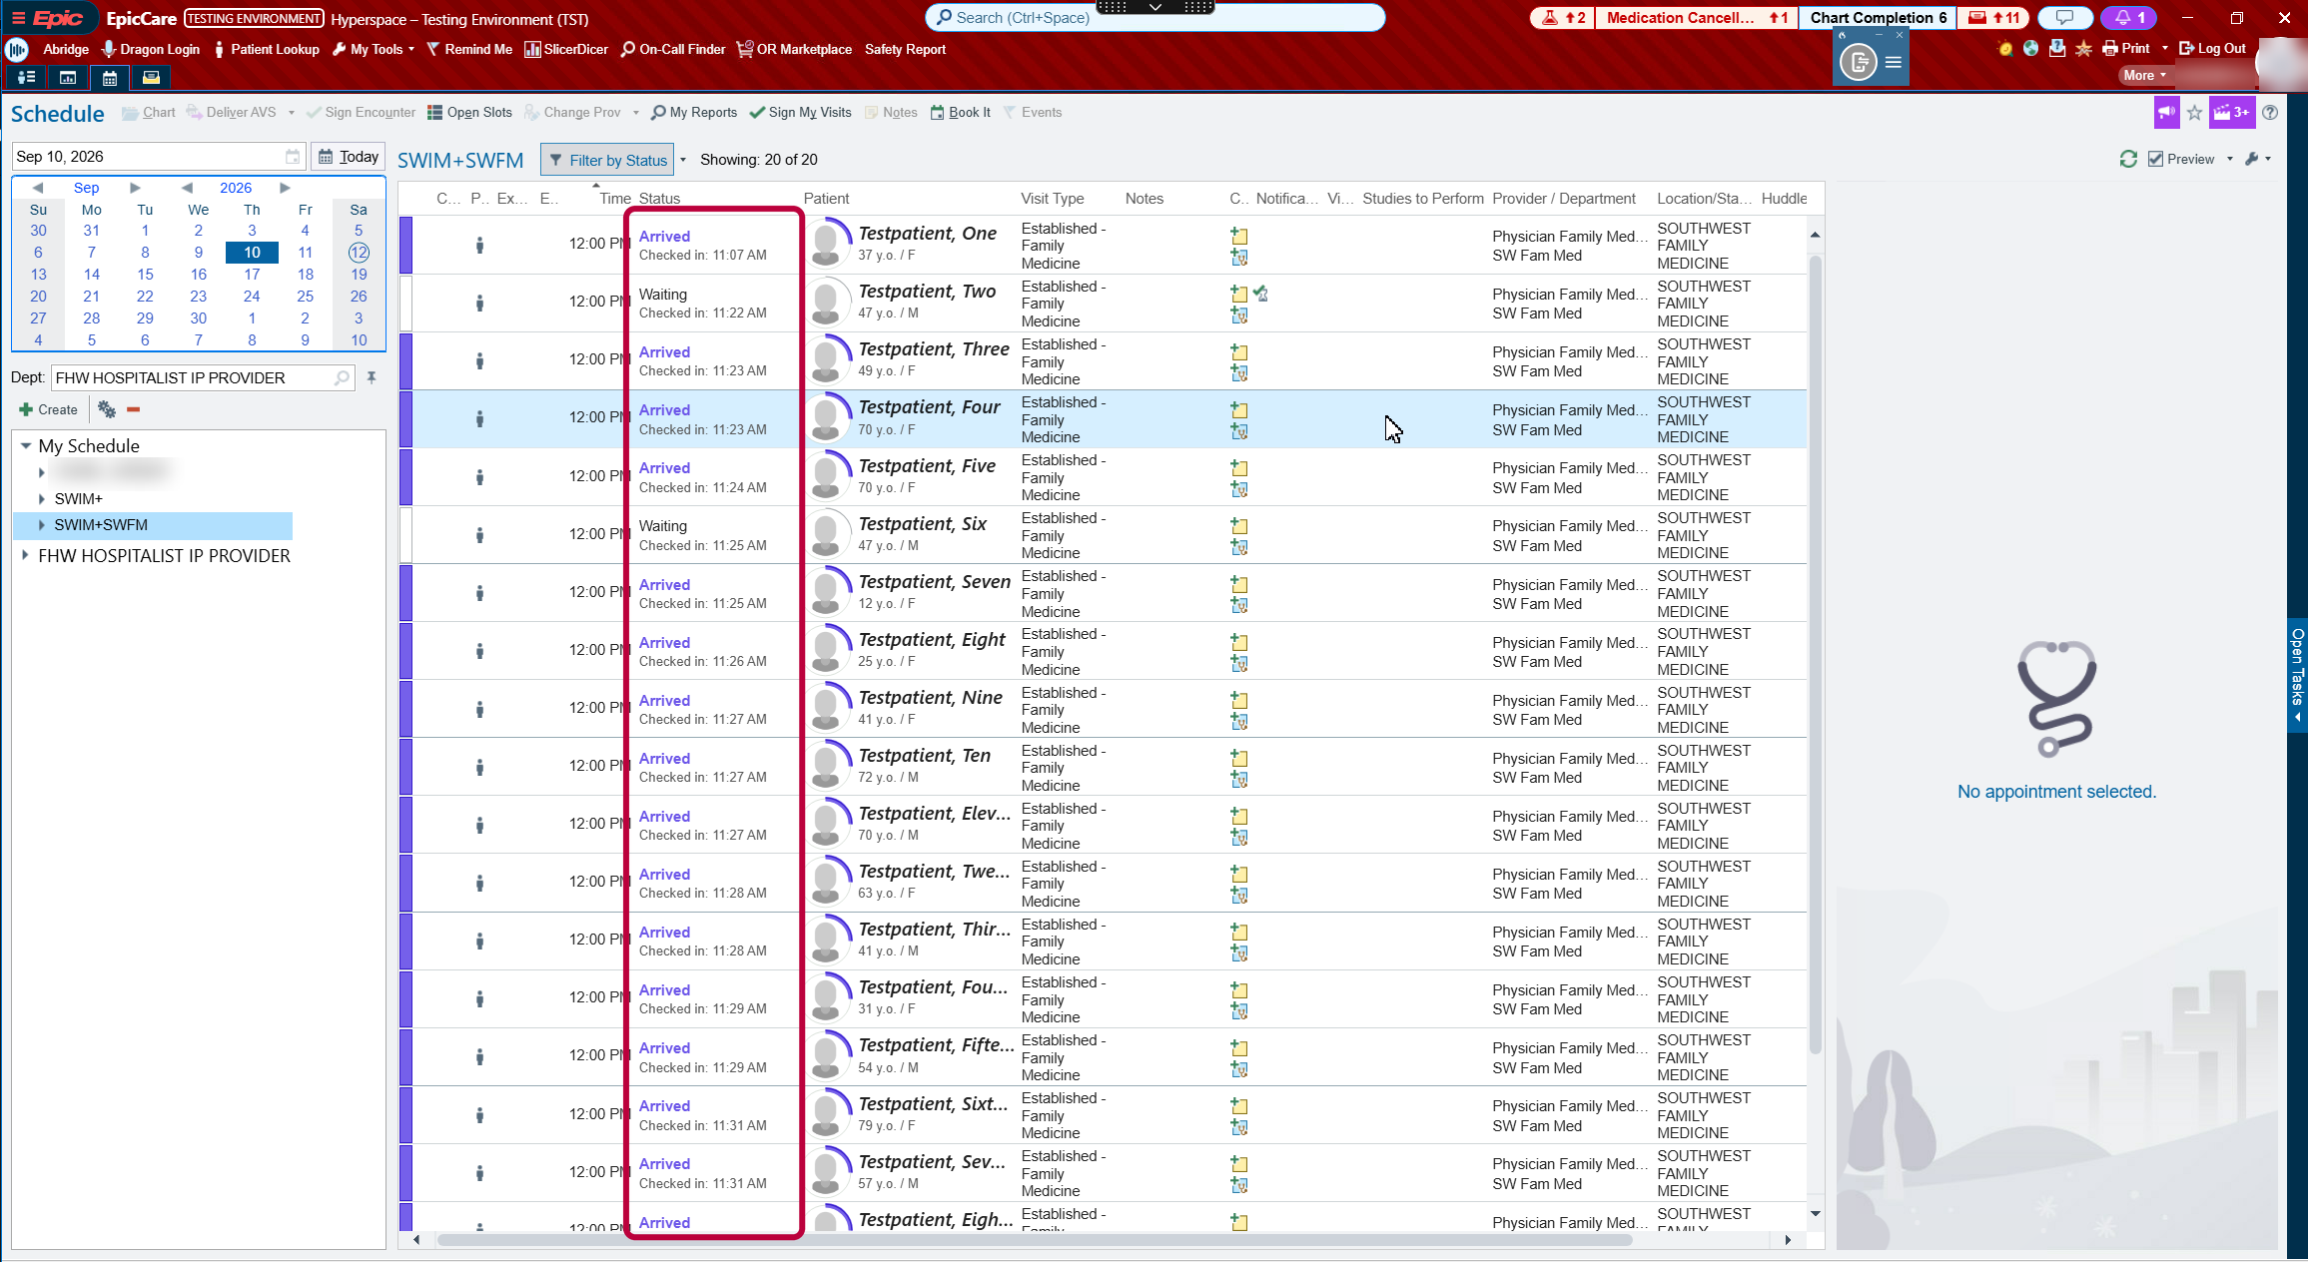
Task: Open the help question mark icon
Action: coord(2270,113)
